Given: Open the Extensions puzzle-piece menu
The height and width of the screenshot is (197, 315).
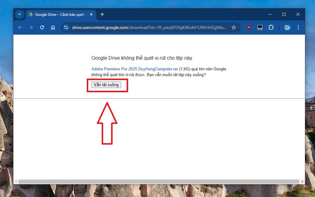Looking at the screenshot, I should pos(271,27).
